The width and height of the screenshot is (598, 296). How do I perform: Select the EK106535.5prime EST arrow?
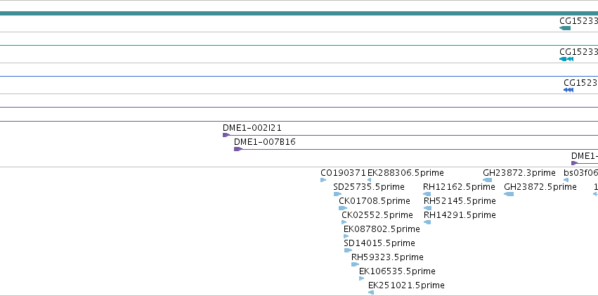coord(362,278)
